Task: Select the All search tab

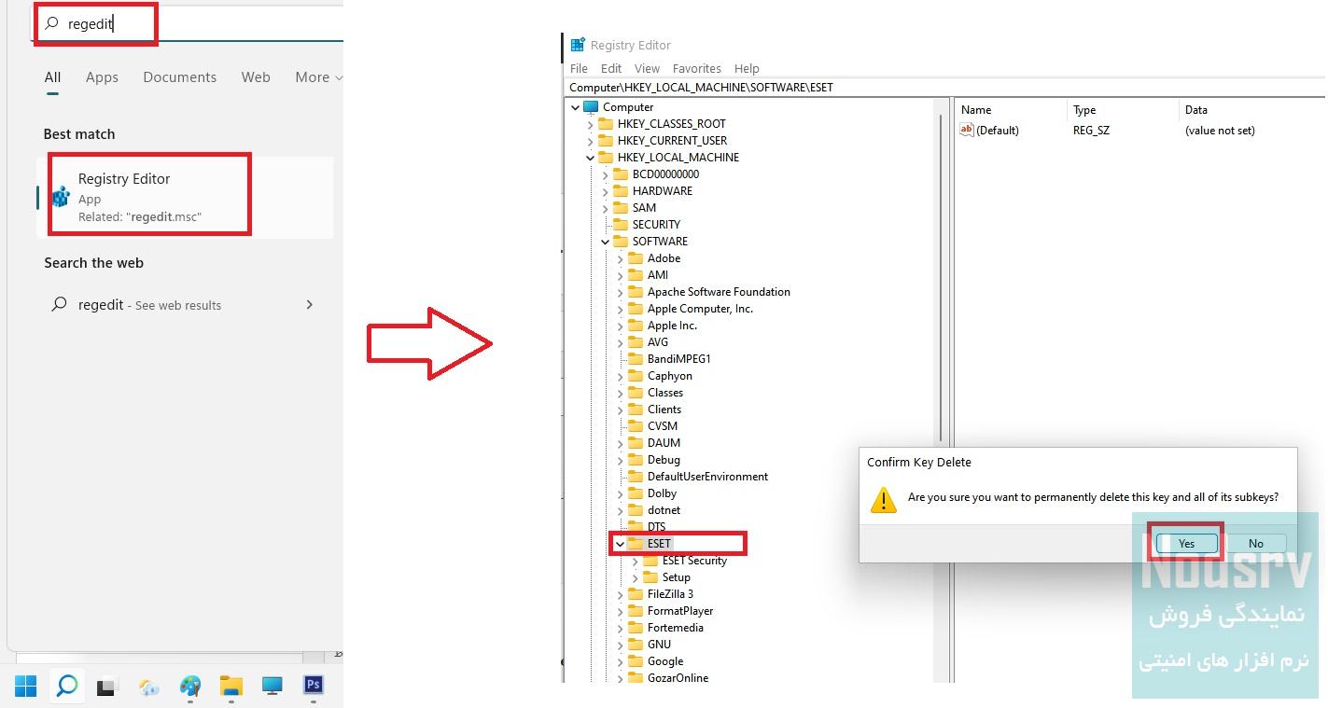Action: (x=52, y=77)
